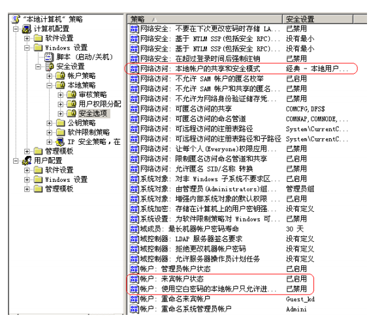Collapse the 本地策略 tree node

49,85
